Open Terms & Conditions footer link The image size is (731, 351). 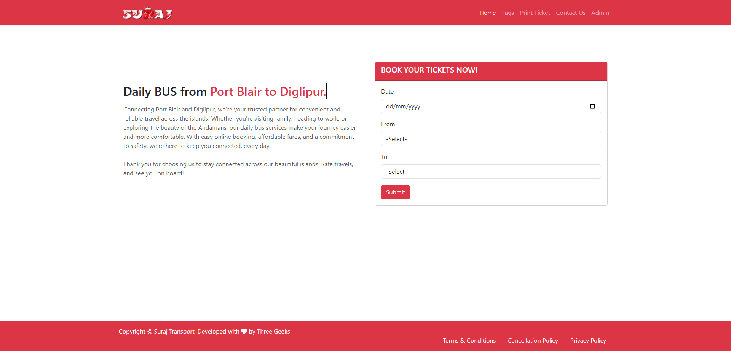pyautogui.click(x=469, y=340)
